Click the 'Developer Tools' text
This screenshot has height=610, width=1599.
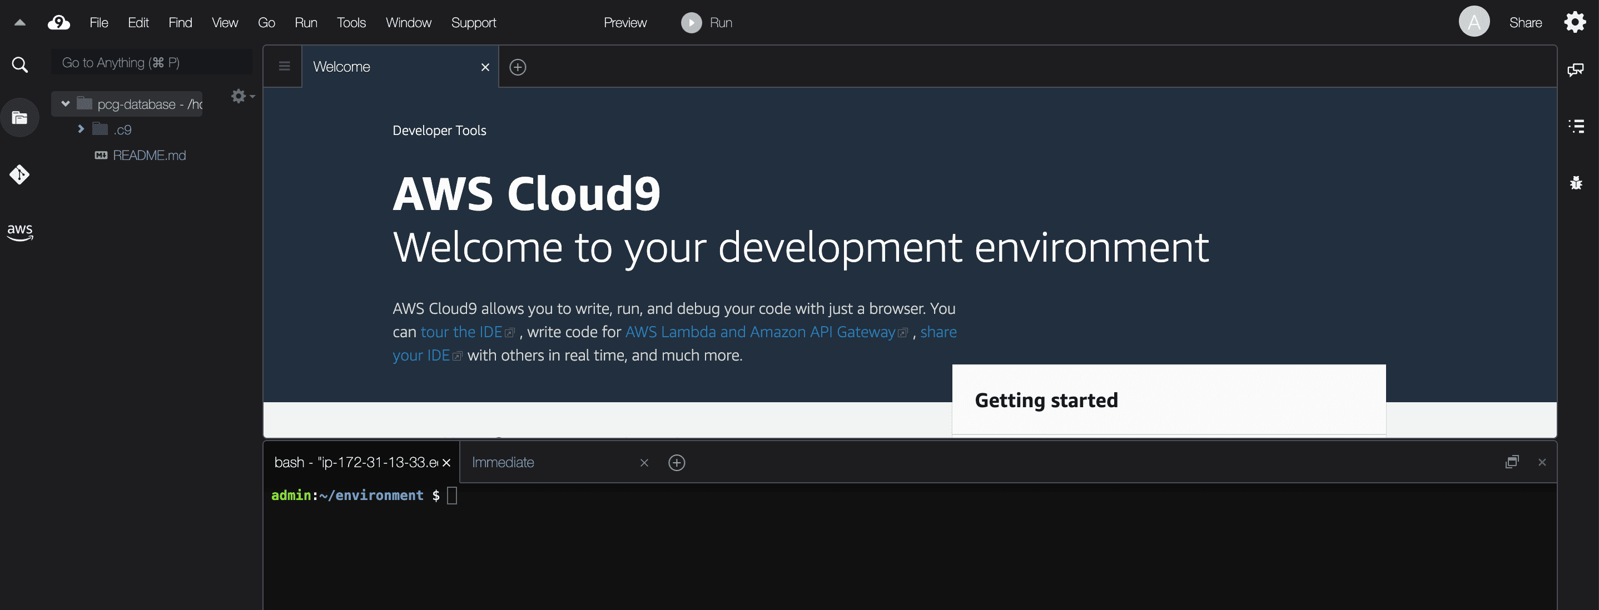click(x=439, y=131)
